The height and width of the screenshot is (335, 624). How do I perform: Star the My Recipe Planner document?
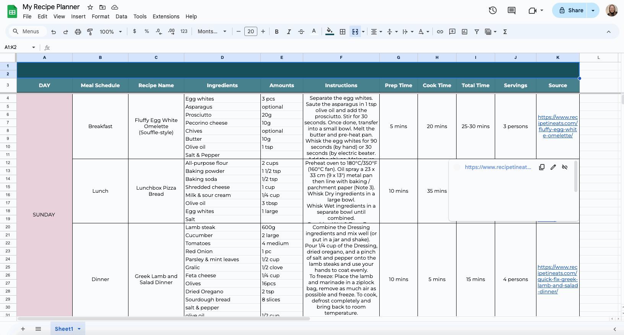[x=90, y=7]
